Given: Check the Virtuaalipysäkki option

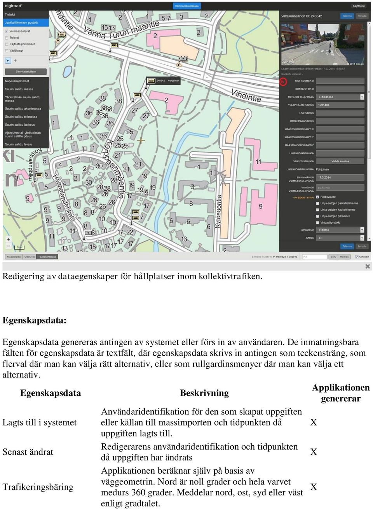Looking at the screenshot, I should tap(318, 222).
